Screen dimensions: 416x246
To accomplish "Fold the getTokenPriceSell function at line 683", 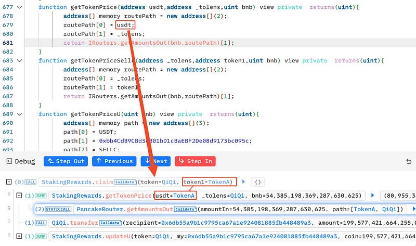I will pos(20,61).
